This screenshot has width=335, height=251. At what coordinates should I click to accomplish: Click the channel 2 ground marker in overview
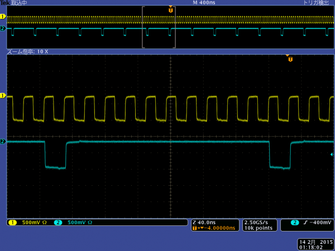3,28
